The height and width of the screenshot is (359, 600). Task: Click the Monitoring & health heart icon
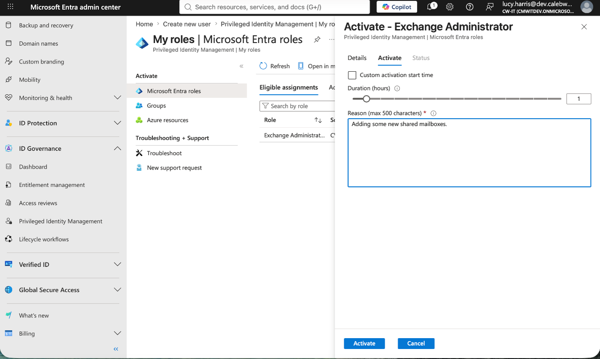point(9,98)
